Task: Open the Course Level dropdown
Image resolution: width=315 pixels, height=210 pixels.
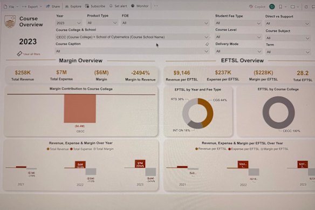Action: 238,37
